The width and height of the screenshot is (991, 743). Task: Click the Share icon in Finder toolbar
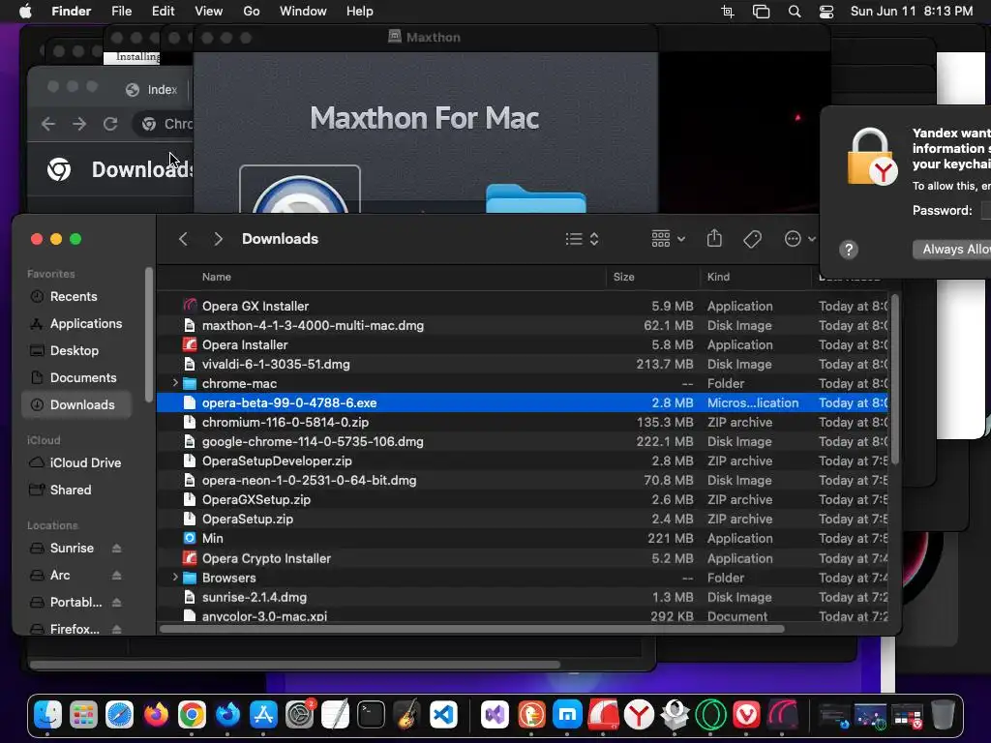714,238
